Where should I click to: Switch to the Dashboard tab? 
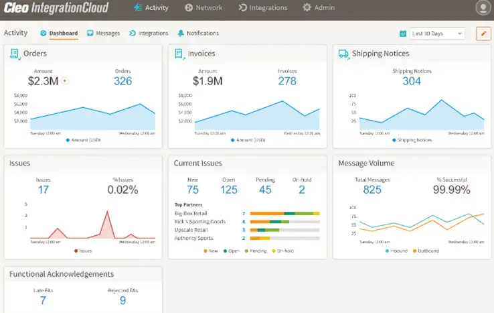(59, 33)
